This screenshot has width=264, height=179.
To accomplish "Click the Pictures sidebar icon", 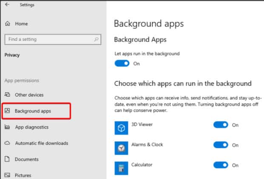I will pos(7,175).
